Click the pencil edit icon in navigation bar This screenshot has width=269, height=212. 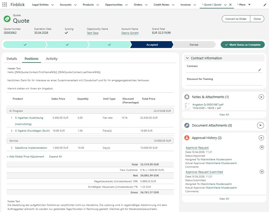(265, 5)
